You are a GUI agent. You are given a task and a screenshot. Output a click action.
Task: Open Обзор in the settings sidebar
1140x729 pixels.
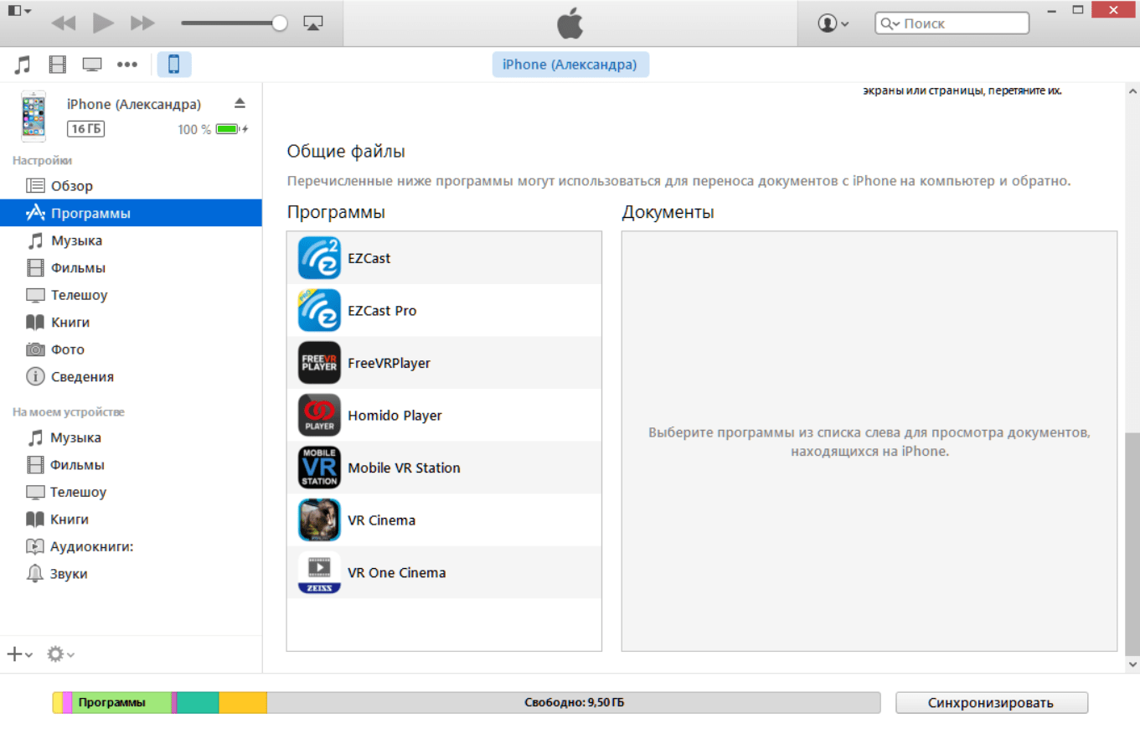[x=131, y=186]
